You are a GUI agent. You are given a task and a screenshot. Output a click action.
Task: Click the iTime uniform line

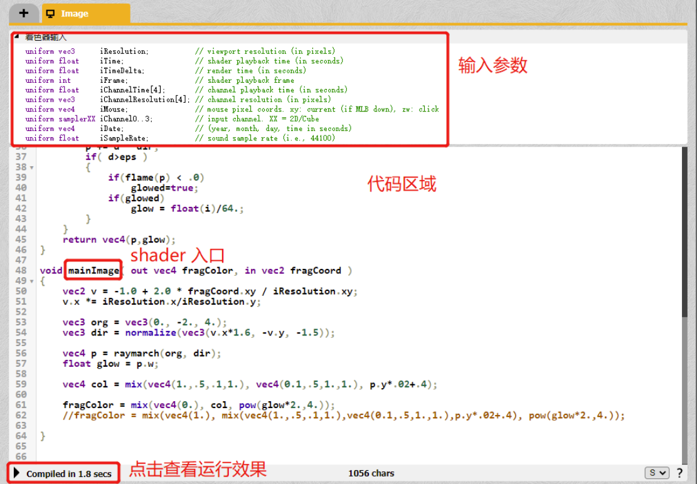[184, 61]
